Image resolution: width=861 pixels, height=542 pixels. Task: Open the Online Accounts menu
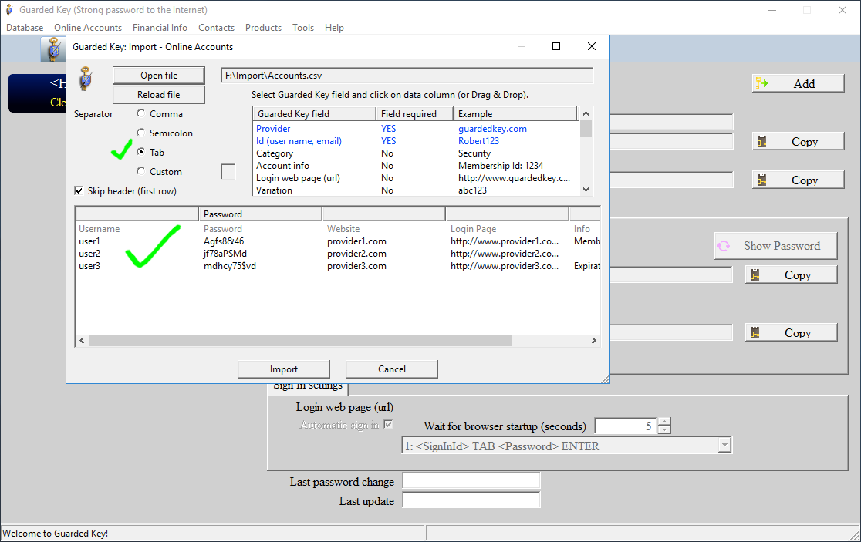88,28
